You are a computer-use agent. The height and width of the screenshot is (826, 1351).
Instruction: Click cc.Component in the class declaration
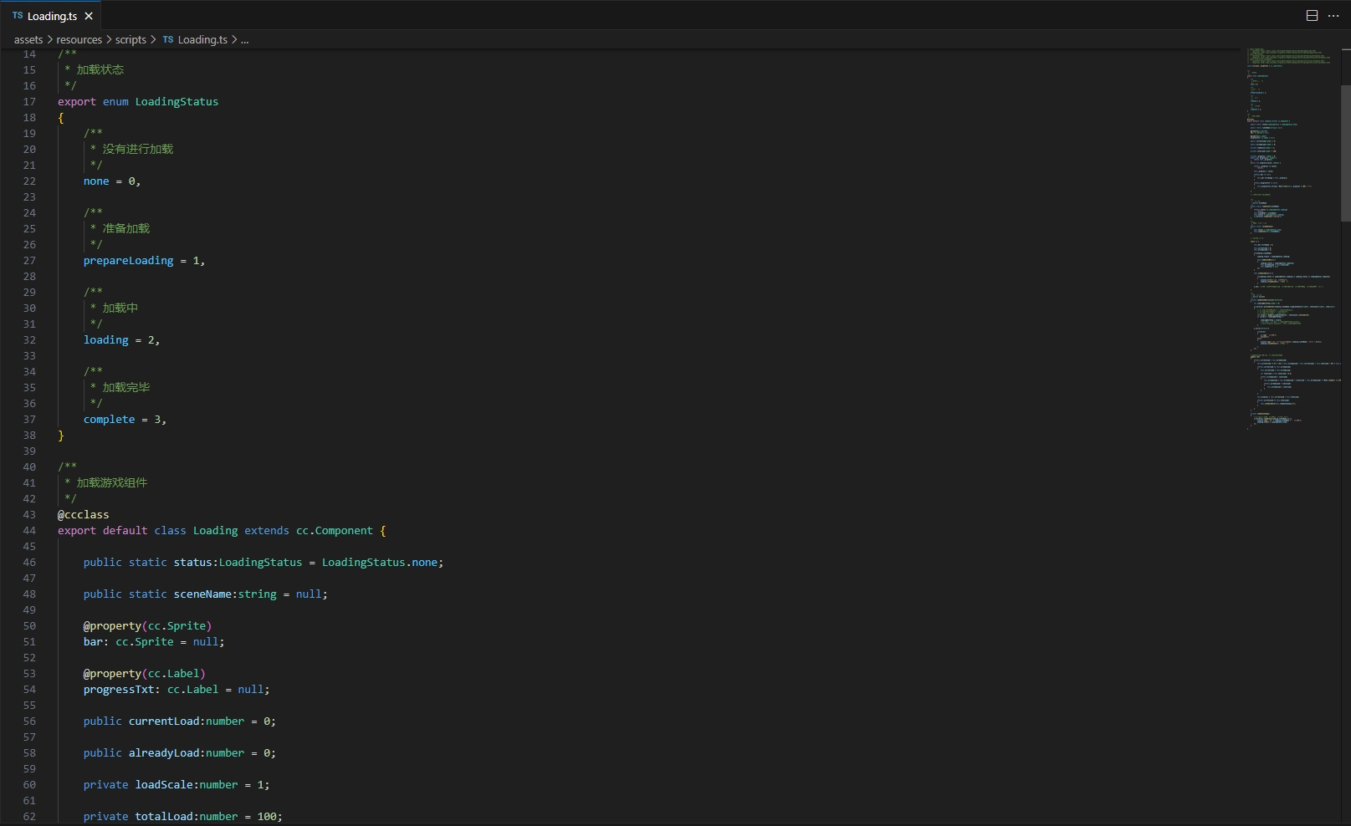pos(335,531)
